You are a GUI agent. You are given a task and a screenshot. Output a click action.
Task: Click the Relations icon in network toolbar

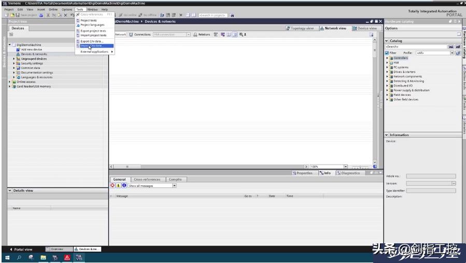[195, 35]
